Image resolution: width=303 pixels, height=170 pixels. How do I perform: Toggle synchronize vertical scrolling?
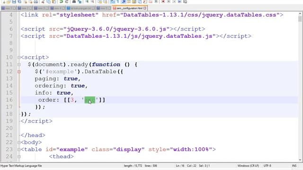click(99, 2)
